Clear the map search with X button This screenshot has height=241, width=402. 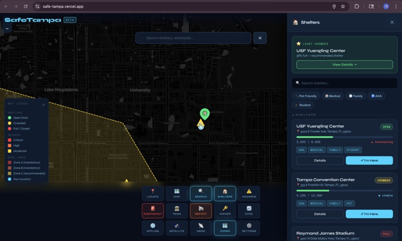(x=260, y=38)
